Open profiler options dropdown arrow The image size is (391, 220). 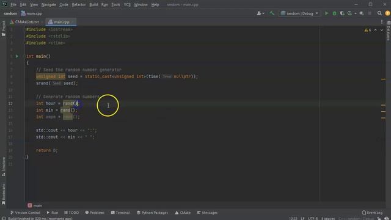coord(356,13)
